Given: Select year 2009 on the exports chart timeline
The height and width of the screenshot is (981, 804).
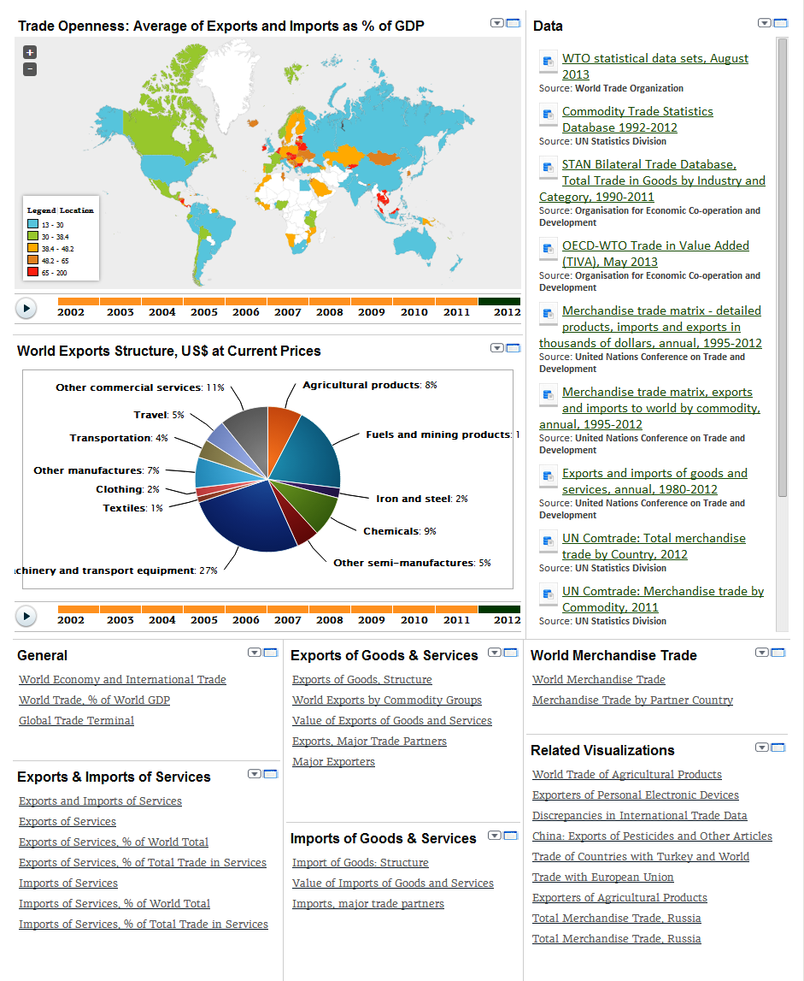Looking at the screenshot, I should [371, 620].
